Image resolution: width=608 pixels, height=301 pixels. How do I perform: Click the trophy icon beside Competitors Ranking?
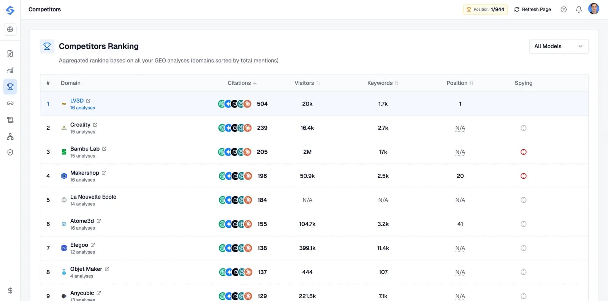[47, 46]
